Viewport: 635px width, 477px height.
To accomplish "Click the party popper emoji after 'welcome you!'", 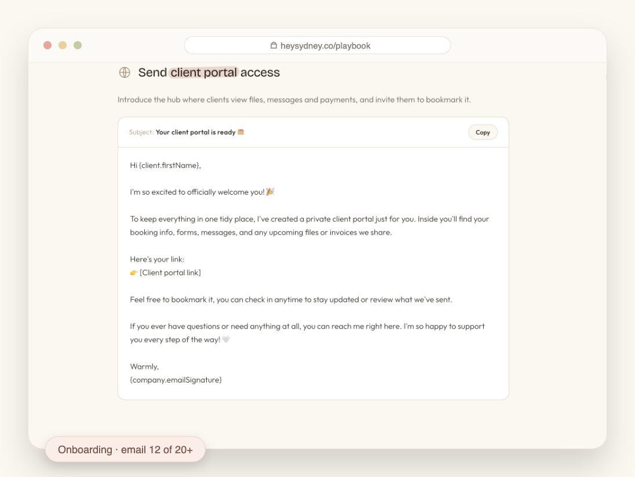I will pyautogui.click(x=270, y=192).
